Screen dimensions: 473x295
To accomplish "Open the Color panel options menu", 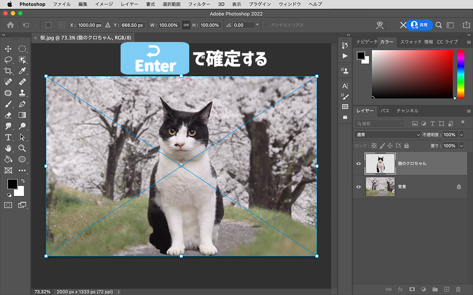I will (x=468, y=42).
